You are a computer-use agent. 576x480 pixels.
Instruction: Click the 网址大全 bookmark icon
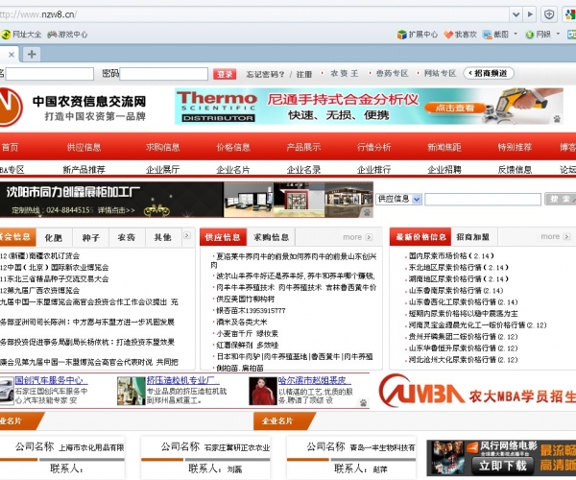click(6, 35)
